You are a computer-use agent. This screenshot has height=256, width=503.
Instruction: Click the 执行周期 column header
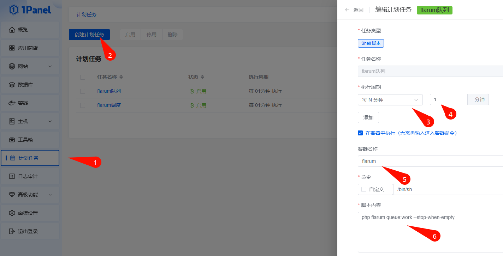click(x=259, y=77)
